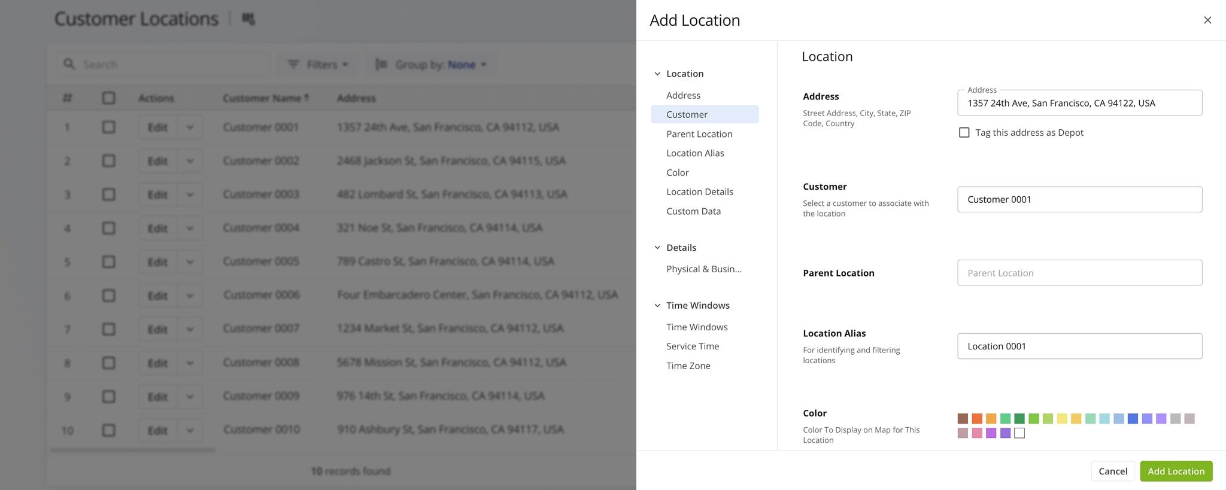Viewport: 1226px width, 490px height.
Task: Jump to Location Alias in sidebar
Action: (x=695, y=153)
